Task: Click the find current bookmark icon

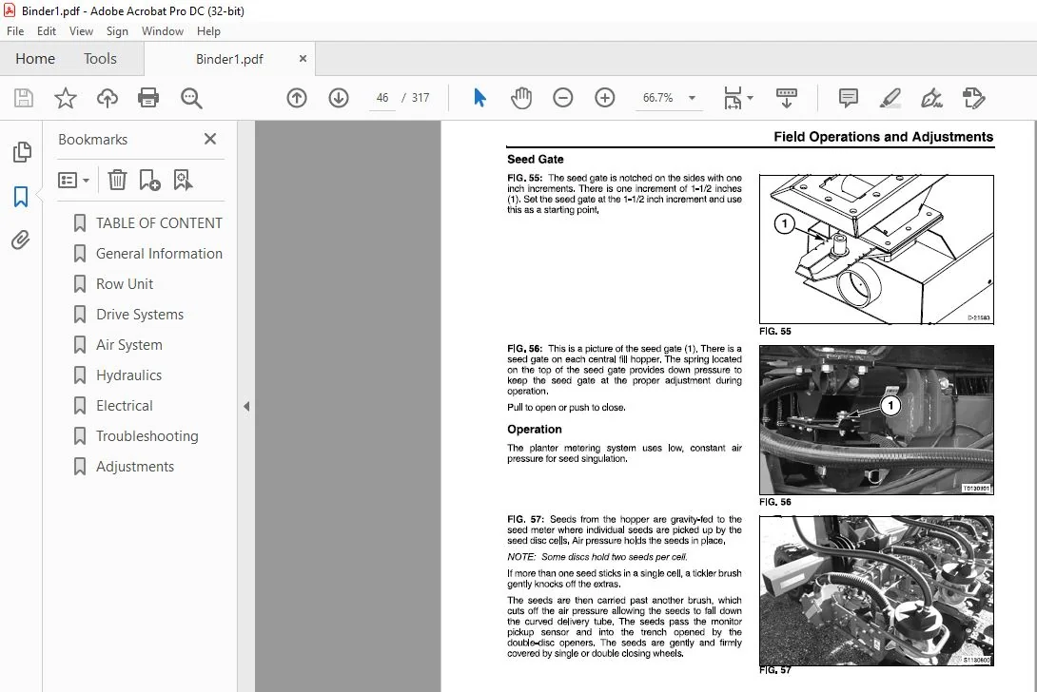Action: 183,180
